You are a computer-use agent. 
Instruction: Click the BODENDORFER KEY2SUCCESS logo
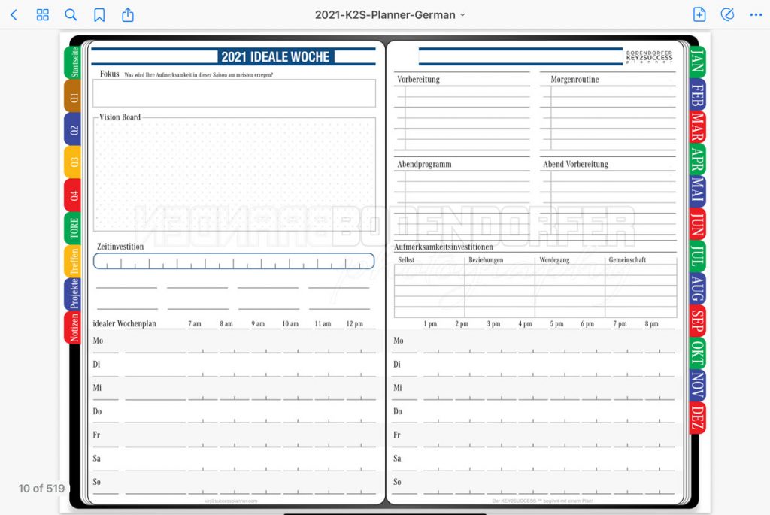coord(649,56)
